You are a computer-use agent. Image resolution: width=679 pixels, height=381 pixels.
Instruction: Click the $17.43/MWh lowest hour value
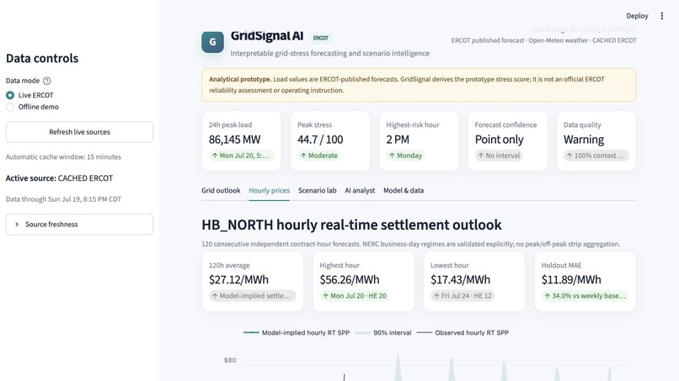[x=460, y=280]
